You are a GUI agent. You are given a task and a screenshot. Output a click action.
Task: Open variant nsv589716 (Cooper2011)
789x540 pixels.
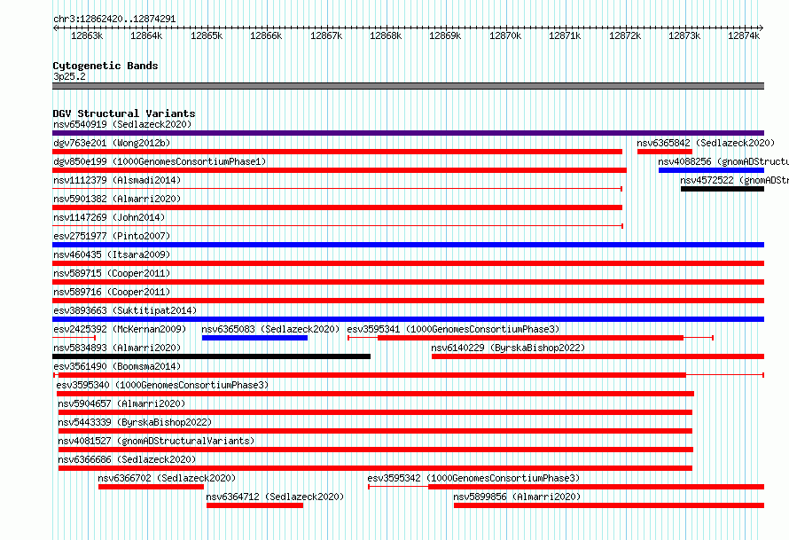tap(112, 292)
